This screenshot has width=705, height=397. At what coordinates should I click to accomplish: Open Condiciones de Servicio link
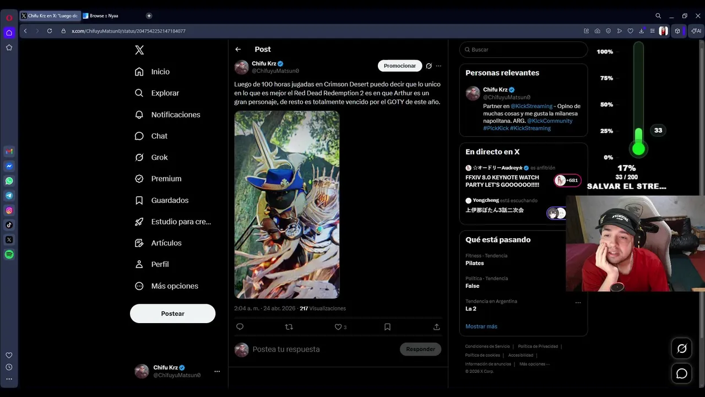point(487,346)
